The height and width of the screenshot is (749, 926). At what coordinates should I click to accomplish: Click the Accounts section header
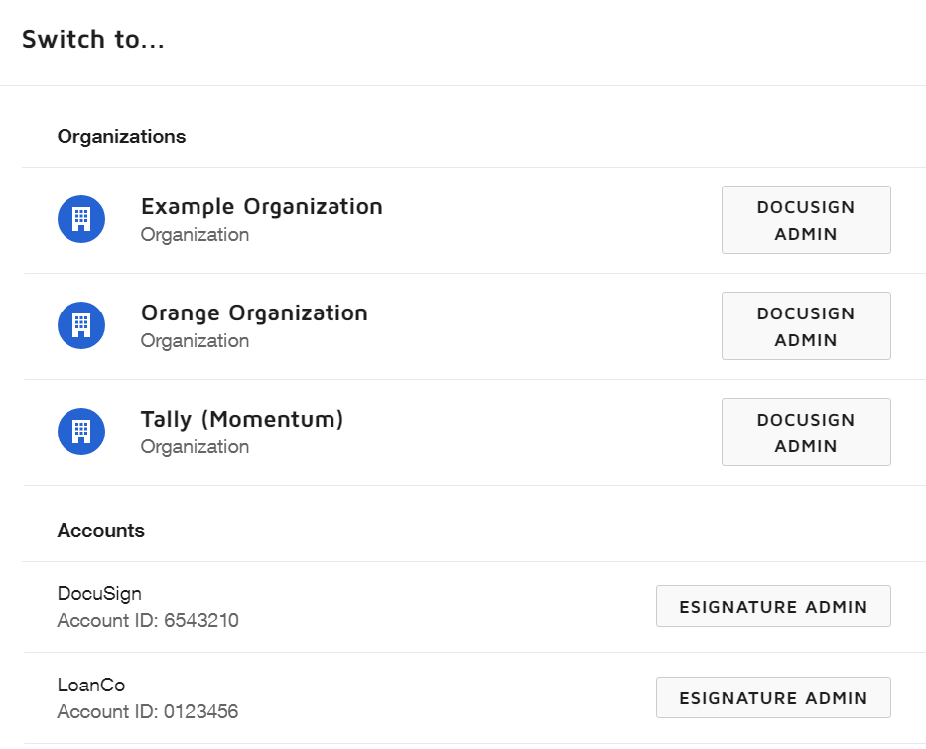pos(100,529)
